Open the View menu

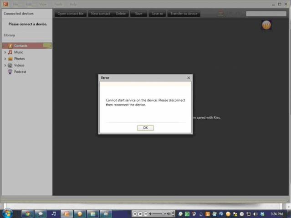coord(43,4)
